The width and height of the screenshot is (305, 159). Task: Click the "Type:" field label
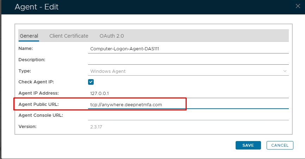25,71
